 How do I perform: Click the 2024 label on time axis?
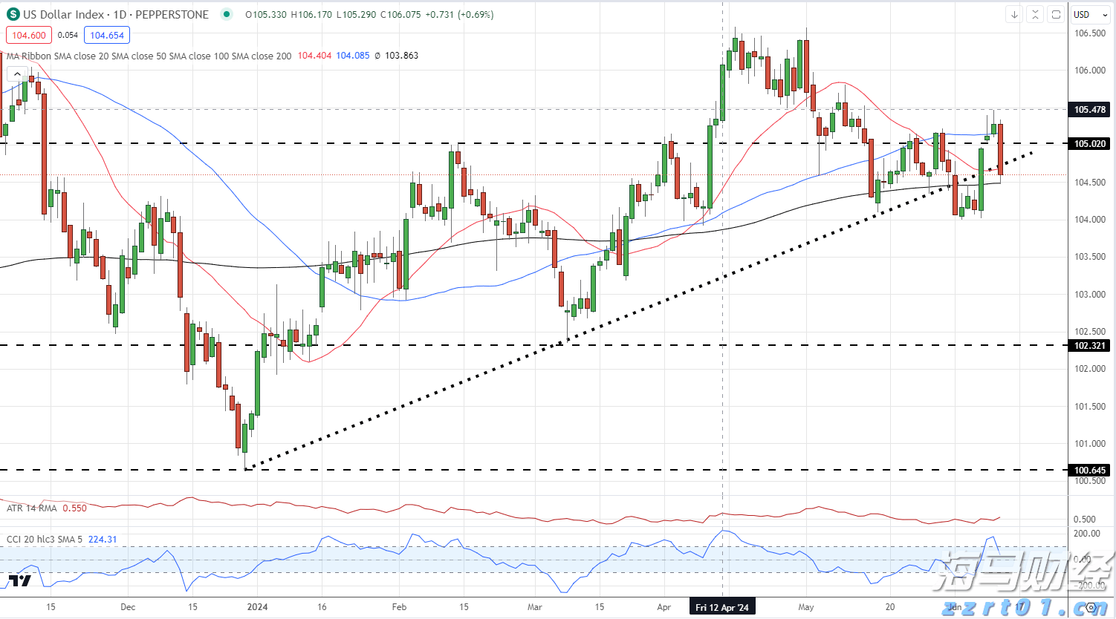[x=256, y=607]
